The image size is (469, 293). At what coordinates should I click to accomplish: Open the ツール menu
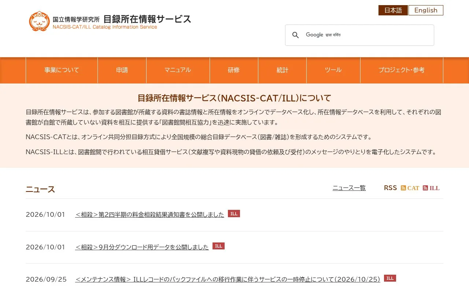[333, 70]
